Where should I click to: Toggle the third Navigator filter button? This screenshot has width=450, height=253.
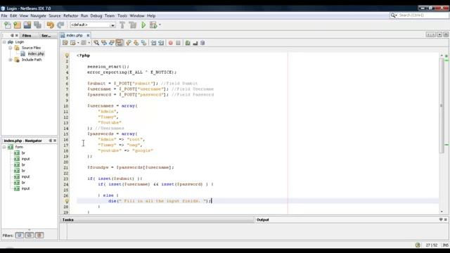[39, 235]
